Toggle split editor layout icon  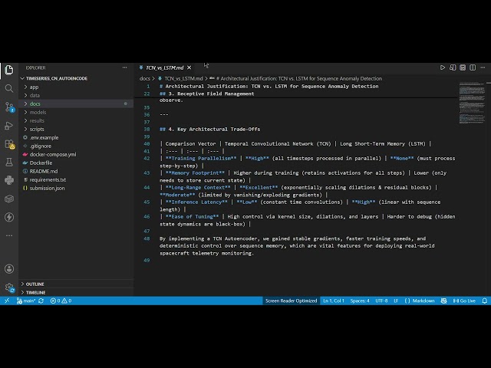click(x=473, y=67)
